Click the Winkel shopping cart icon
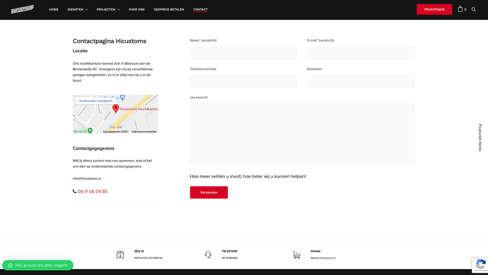 tap(296, 254)
